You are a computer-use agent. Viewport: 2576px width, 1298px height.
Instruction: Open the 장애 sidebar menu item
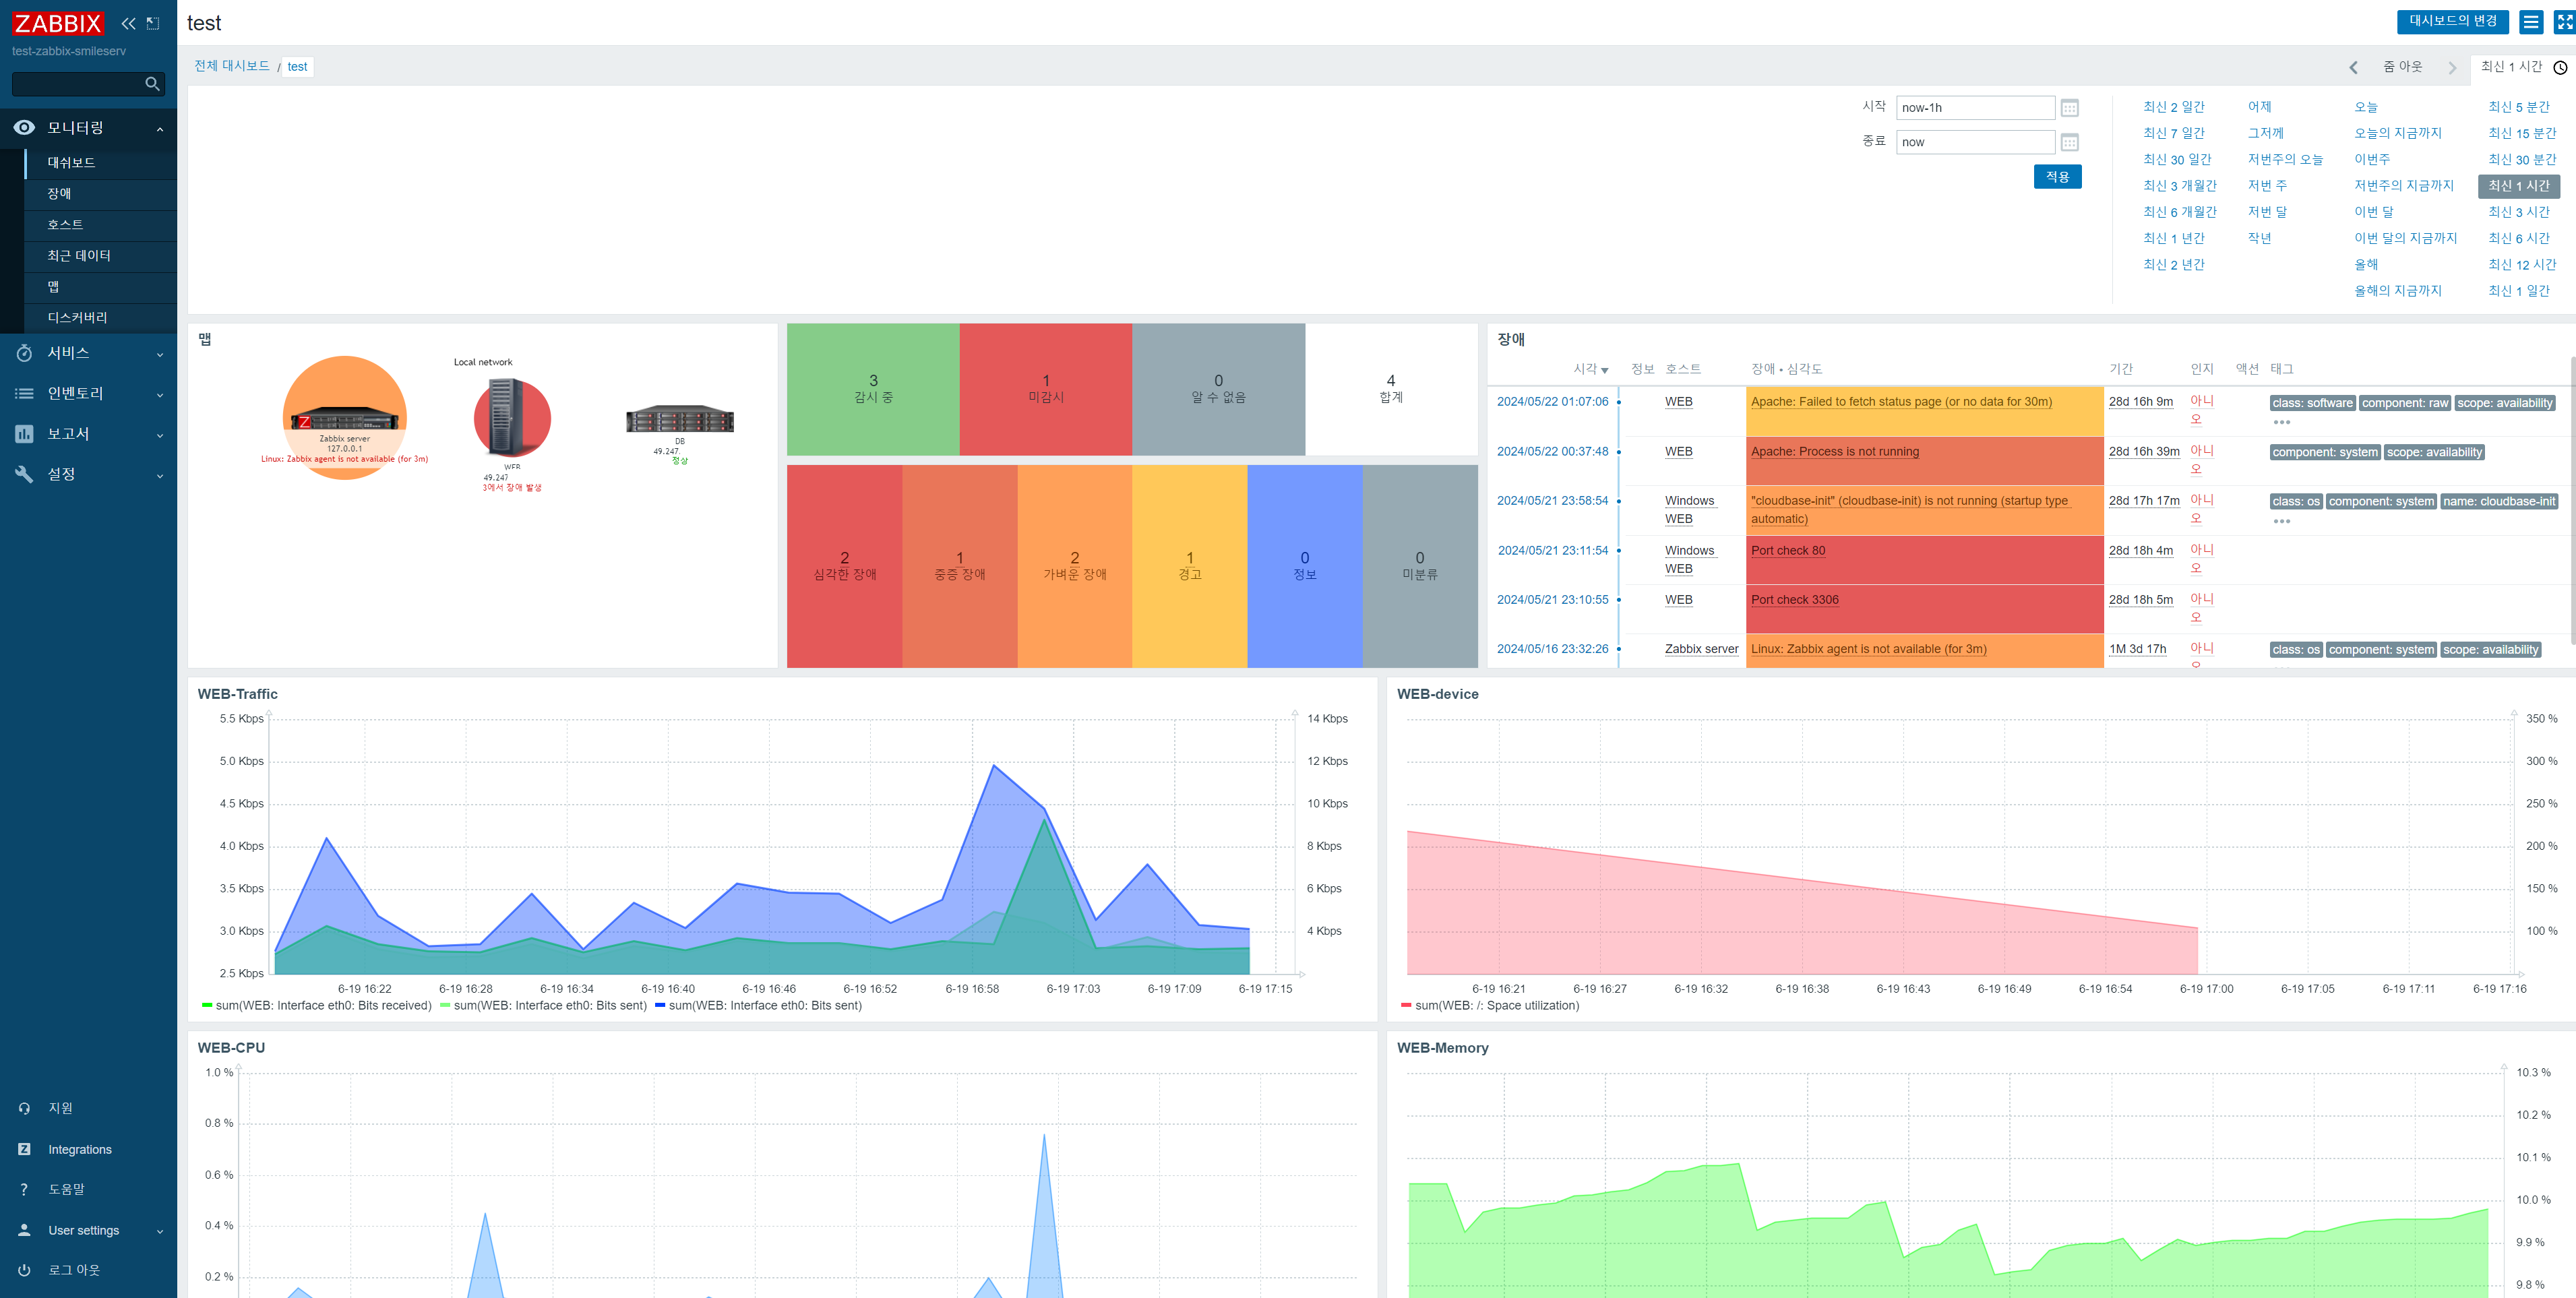[60, 193]
